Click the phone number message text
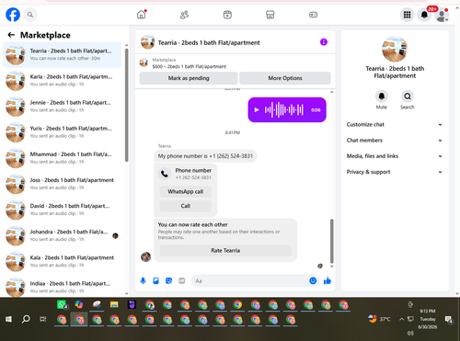The height and width of the screenshot is (341, 460). 205,156
